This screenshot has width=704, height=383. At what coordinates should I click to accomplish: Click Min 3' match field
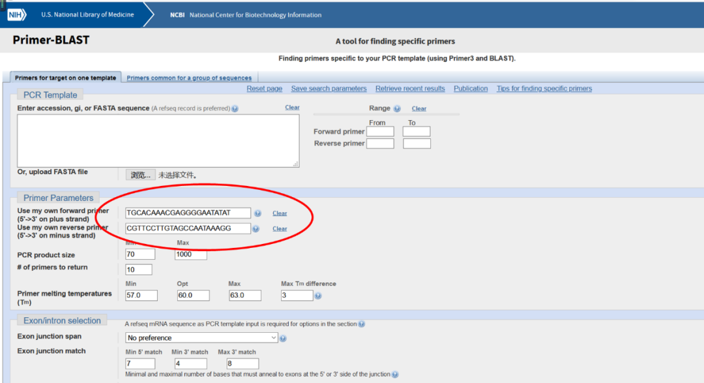191,363
